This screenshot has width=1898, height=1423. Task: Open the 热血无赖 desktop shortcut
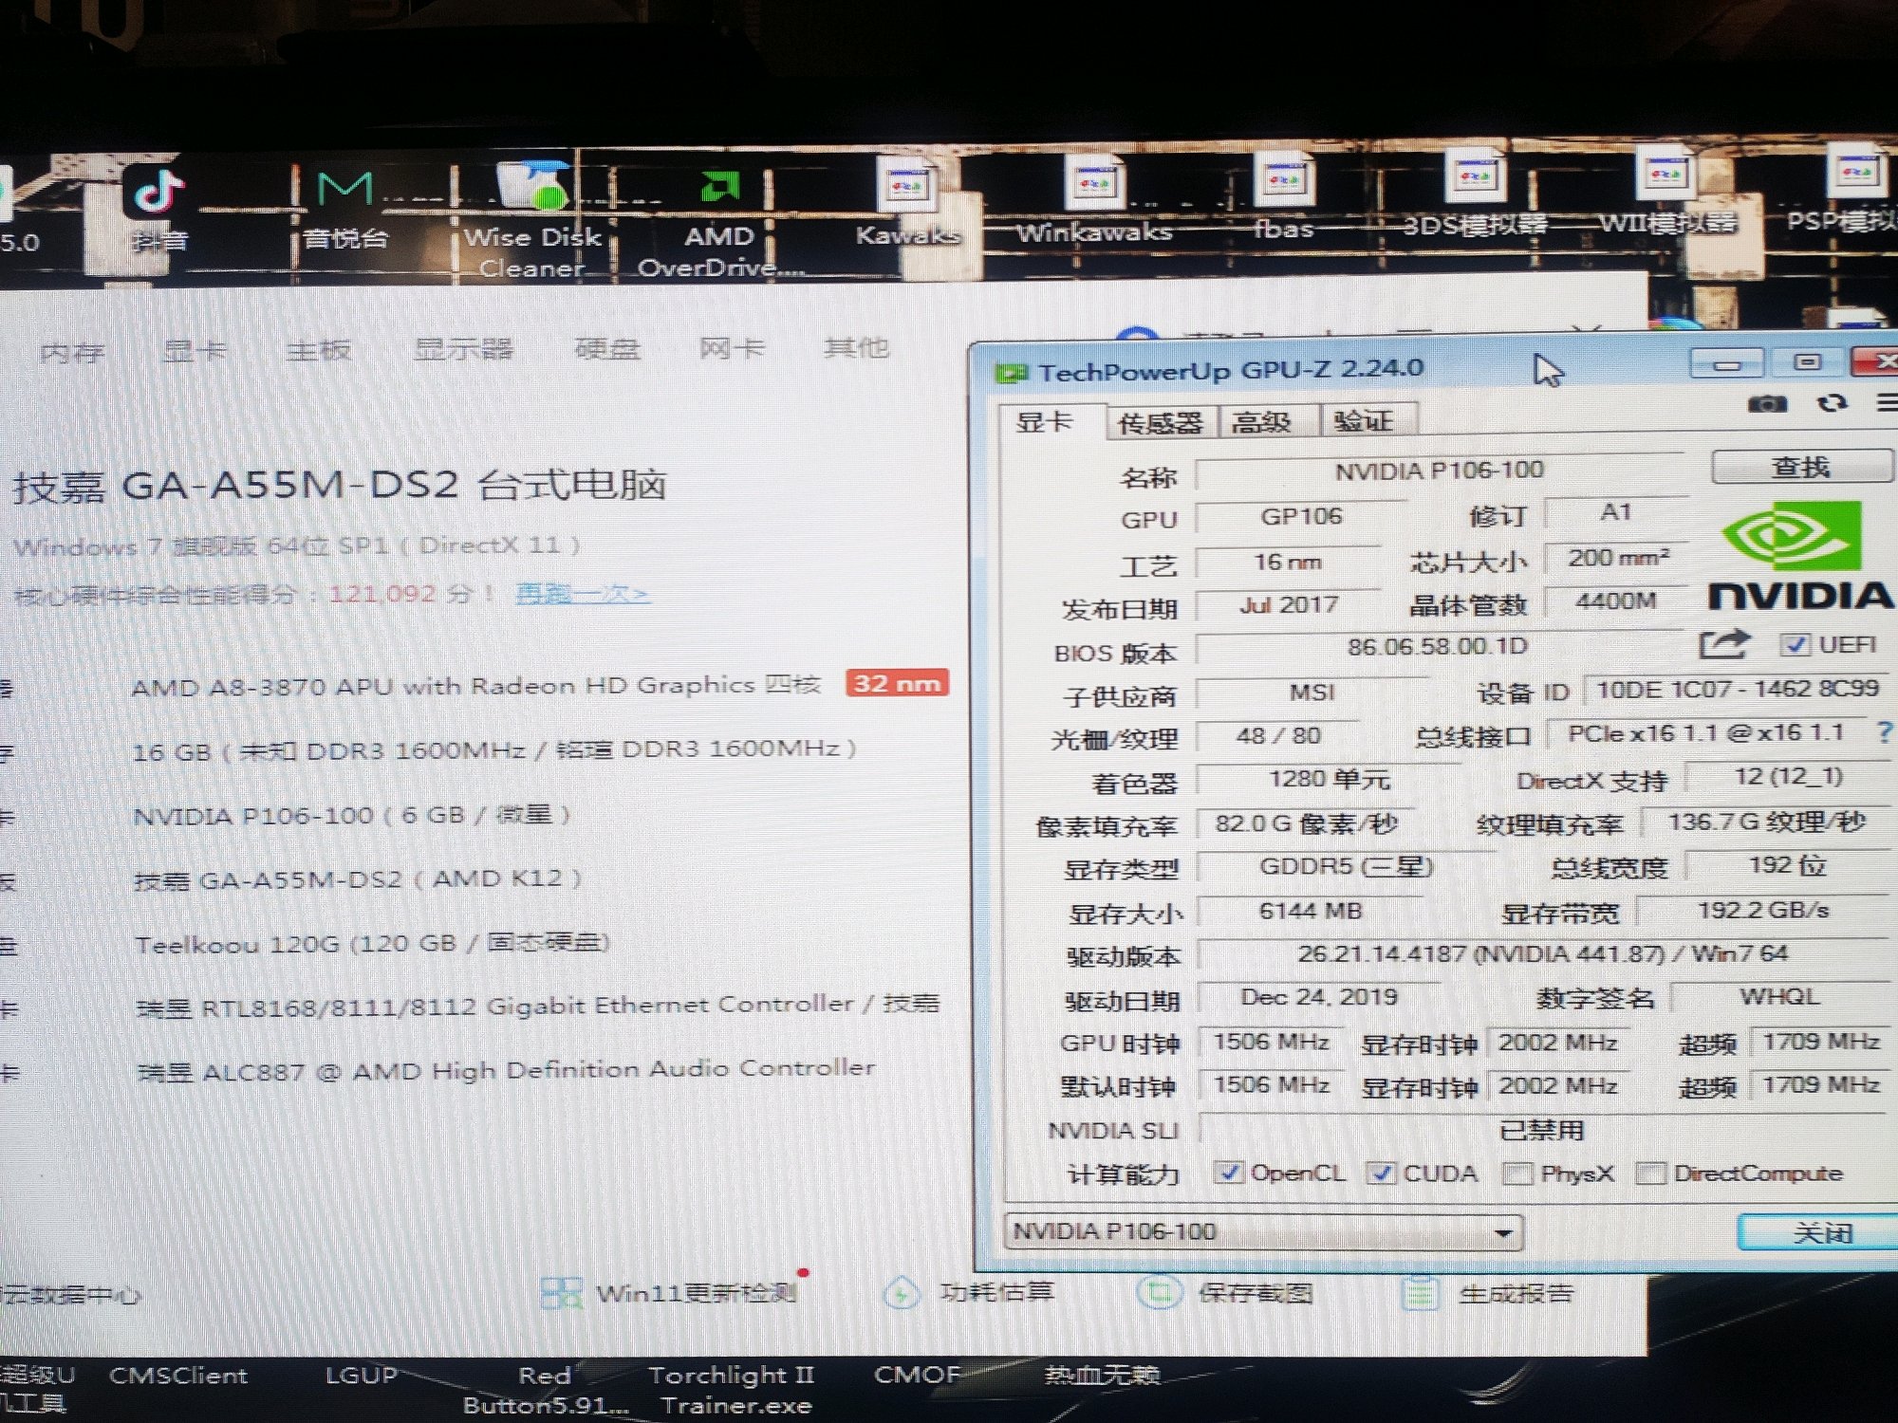(1103, 1375)
